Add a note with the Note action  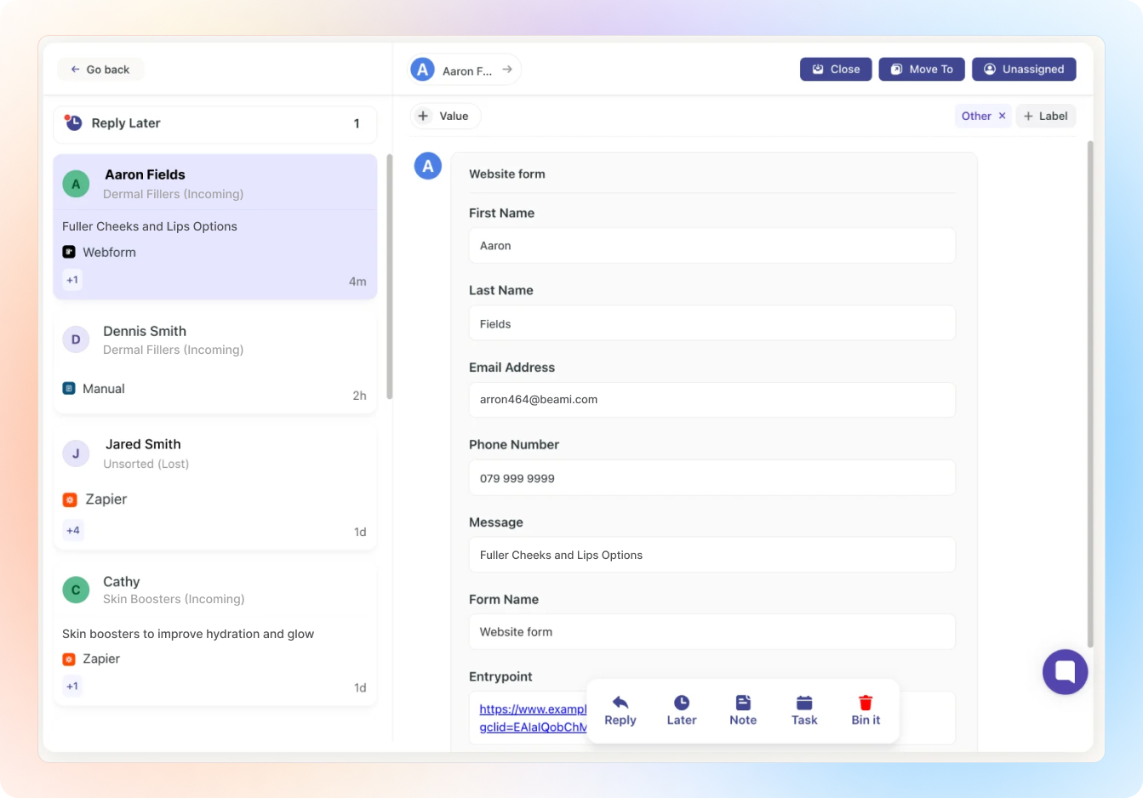click(743, 711)
